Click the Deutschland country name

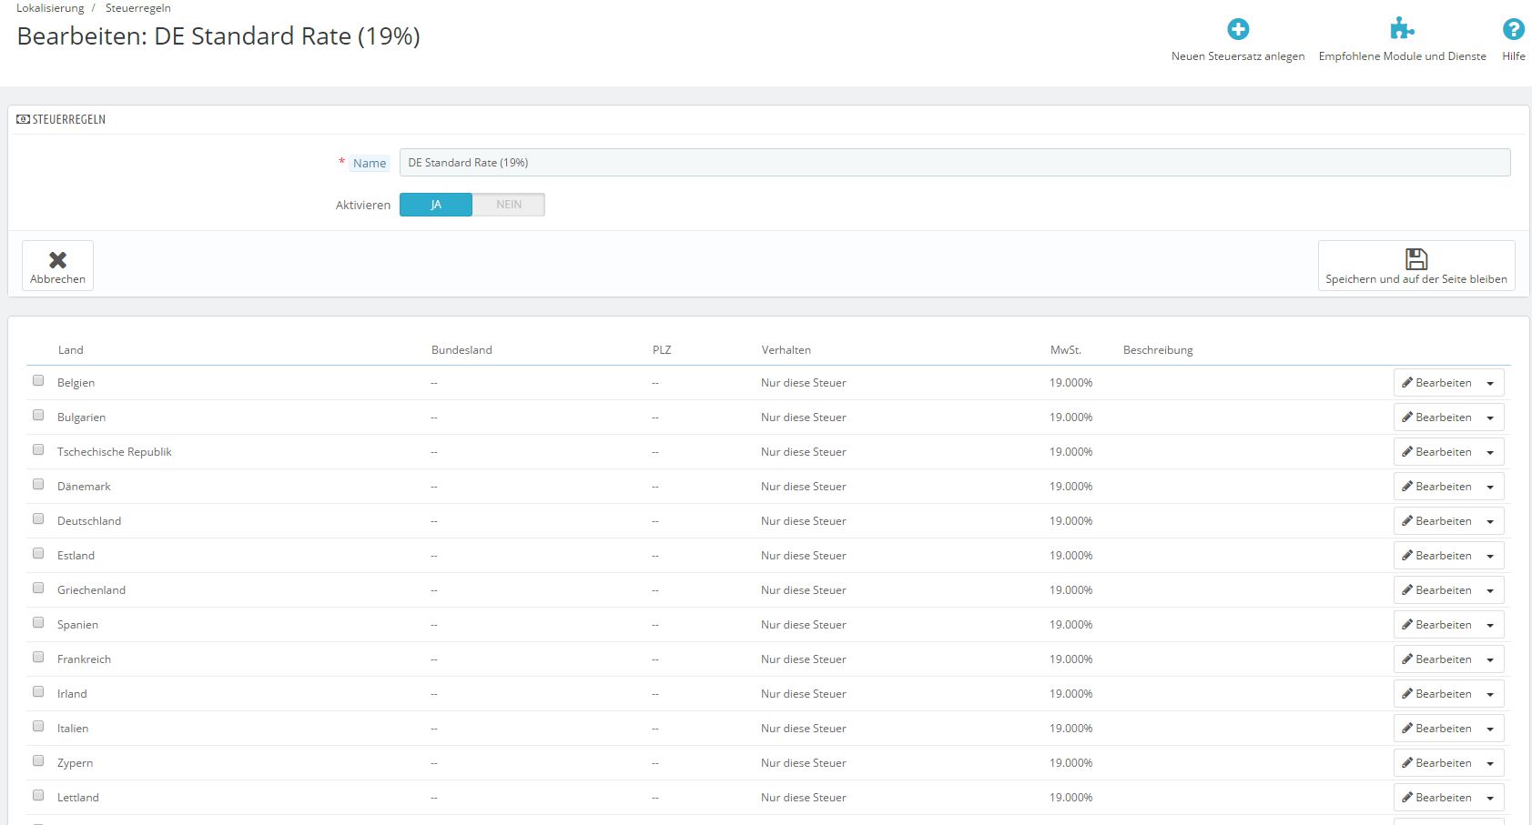[x=89, y=521]
